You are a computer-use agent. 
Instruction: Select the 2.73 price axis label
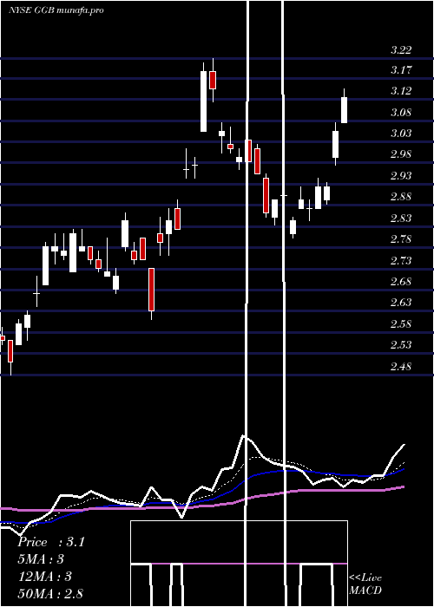(401, 261)
